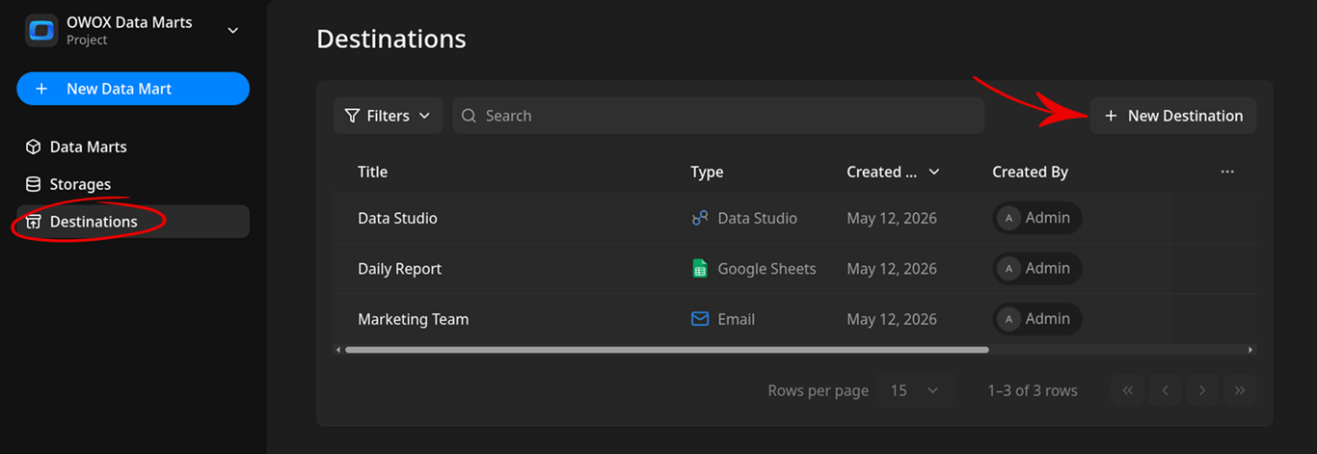The height and width of the screenshot is (454, 1317).
Task: Click the funnel filter icon
Action: [353, 116]
